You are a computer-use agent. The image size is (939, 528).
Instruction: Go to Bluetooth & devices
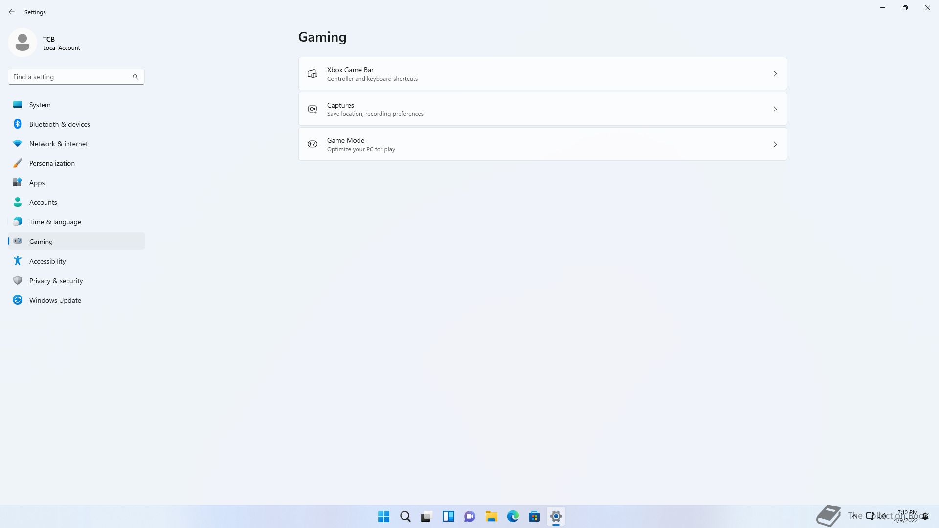coord(76,124)
